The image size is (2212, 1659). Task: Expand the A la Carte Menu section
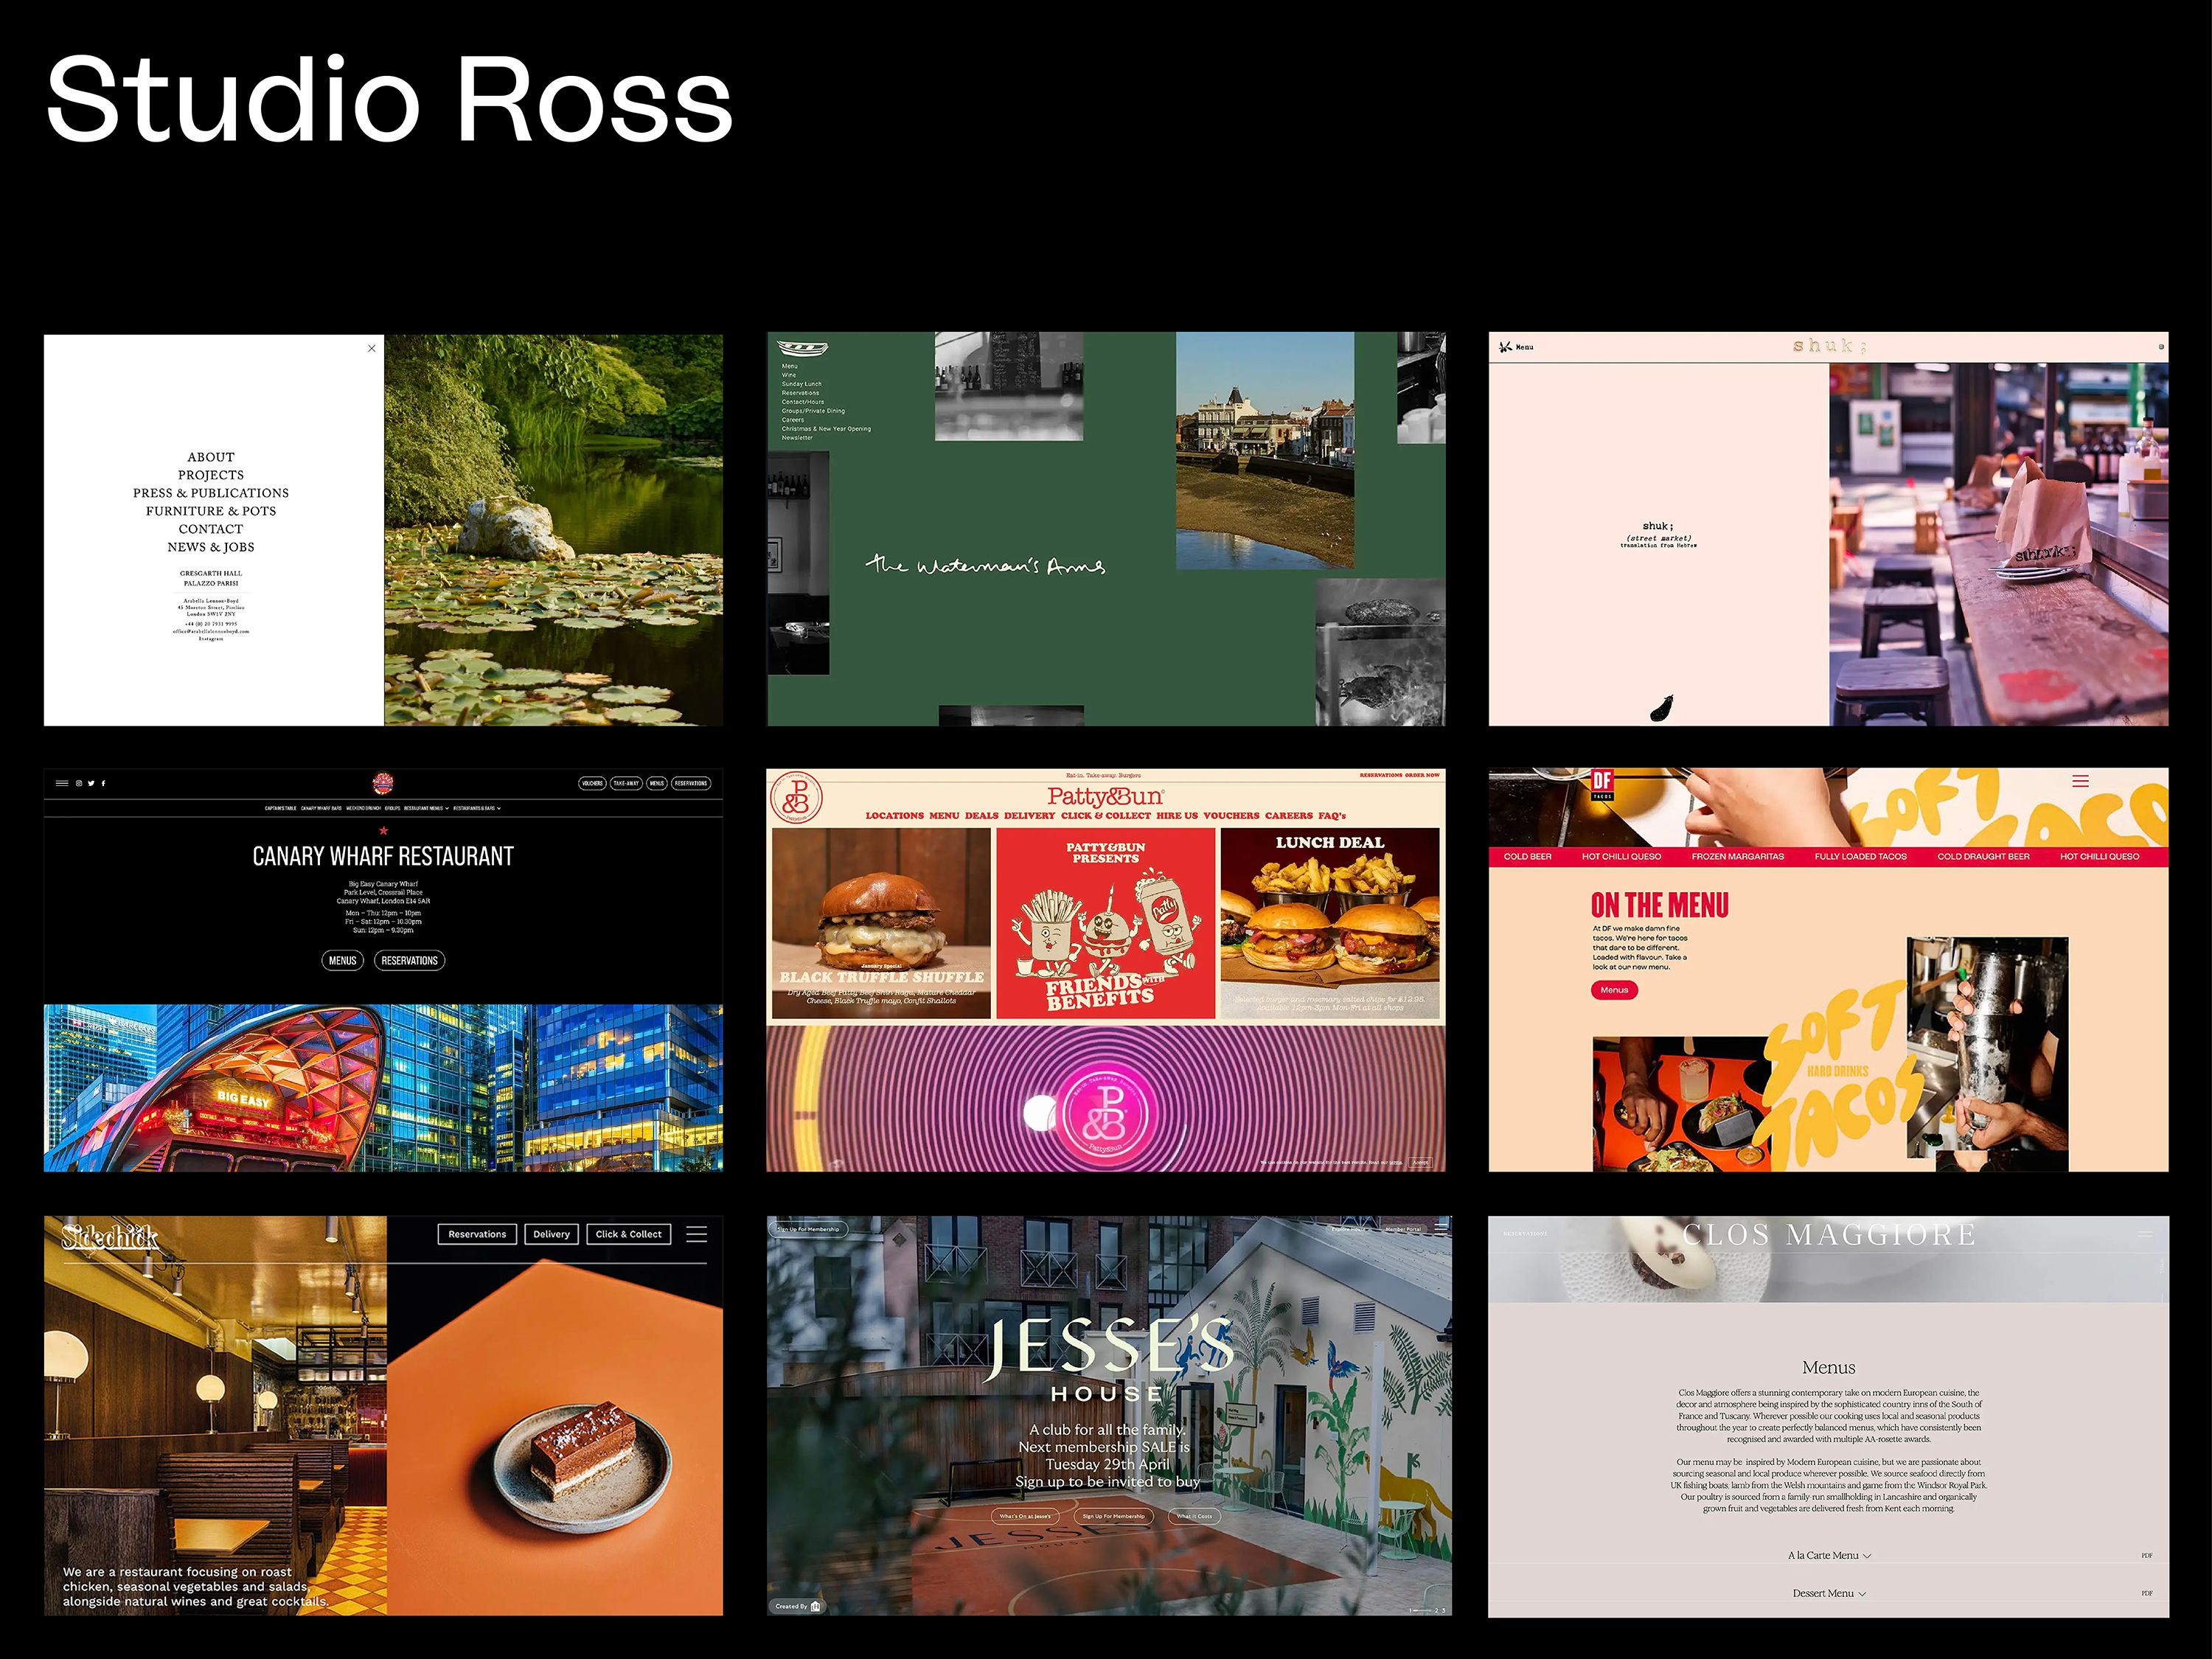coord(1829,1555)
